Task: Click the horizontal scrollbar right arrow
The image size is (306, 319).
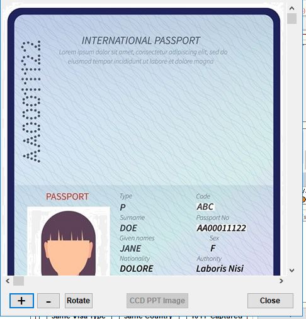Action: (281, 281)
